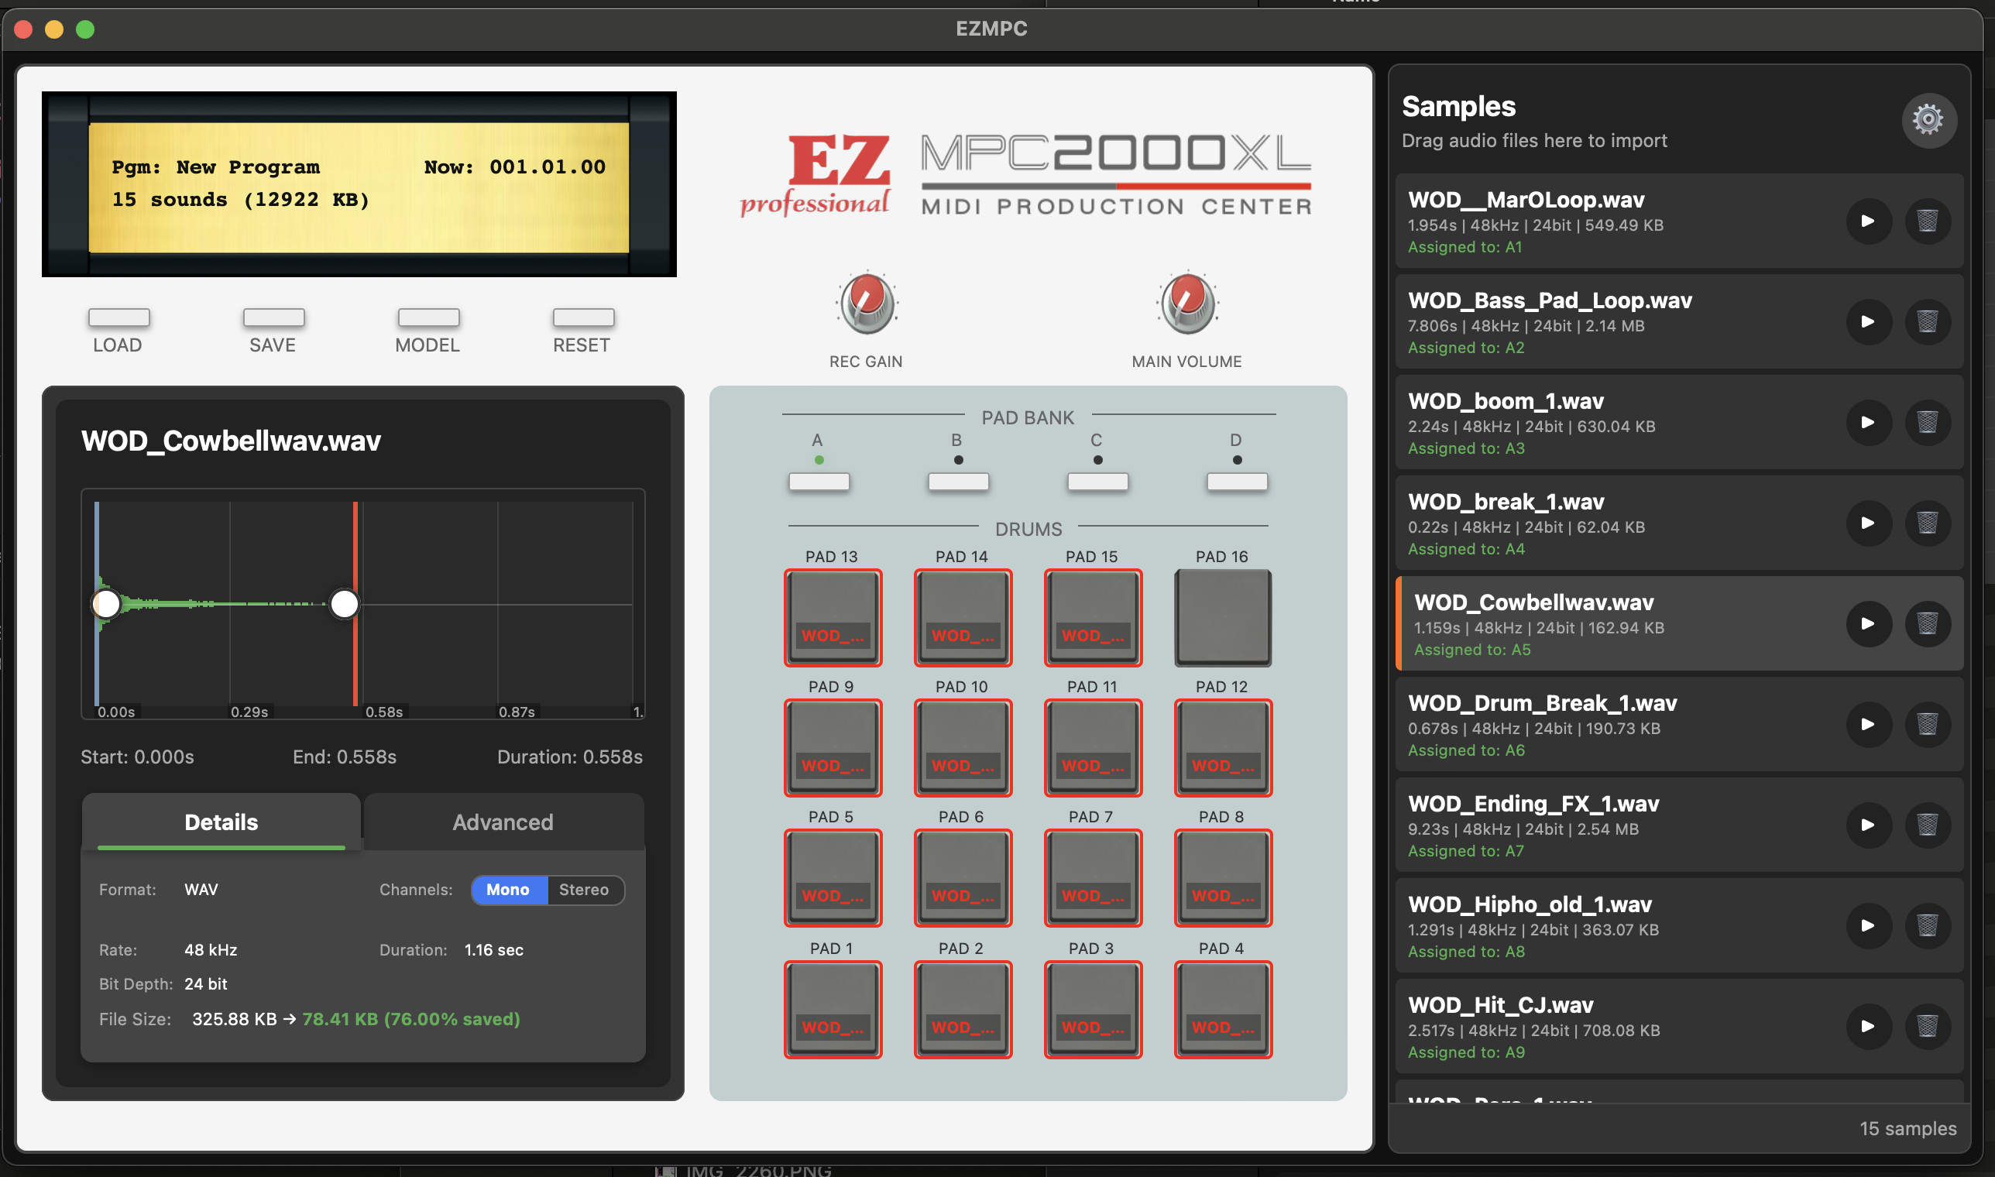
Task: Trigger PAD 2
Action: tap(963, 1010)
